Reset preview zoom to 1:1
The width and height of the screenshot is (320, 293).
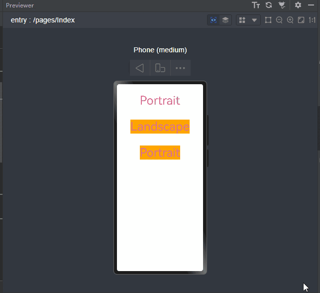(x=312, y=20)
